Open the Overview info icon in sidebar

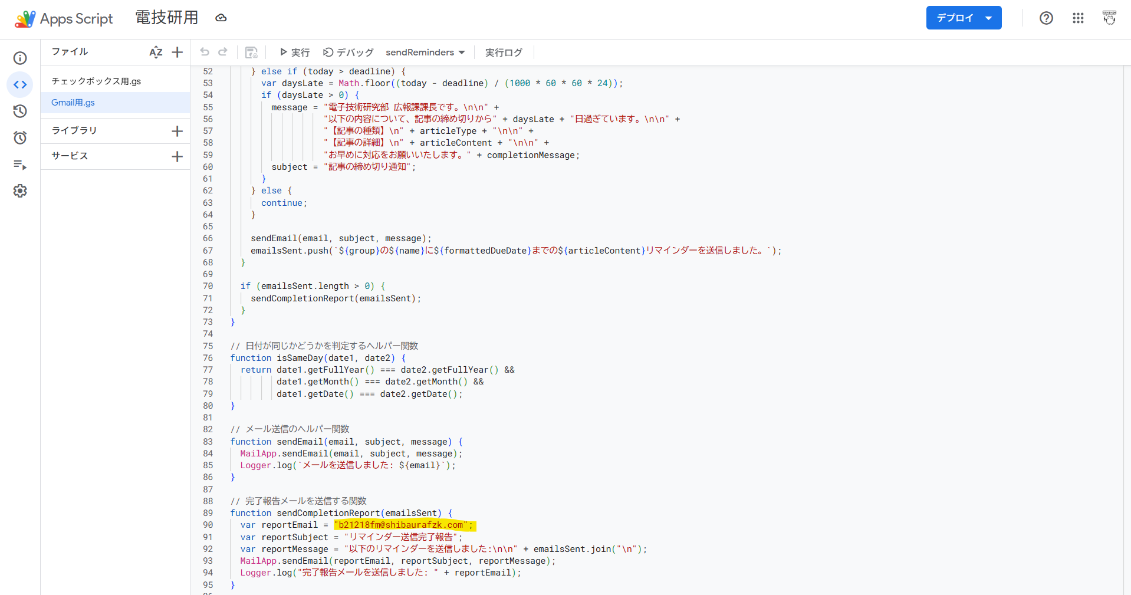pos(20,58)
